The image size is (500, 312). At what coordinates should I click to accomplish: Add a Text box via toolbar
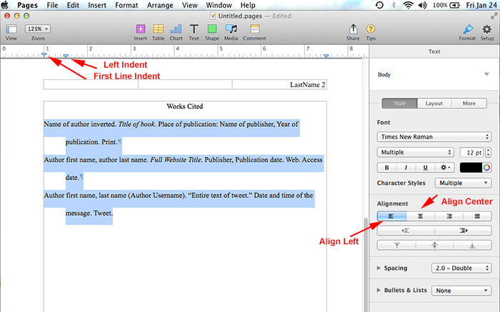[194, 29]
